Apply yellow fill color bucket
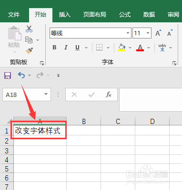The width and height of the screenshot is (182, 190). [x=121, y=47]
